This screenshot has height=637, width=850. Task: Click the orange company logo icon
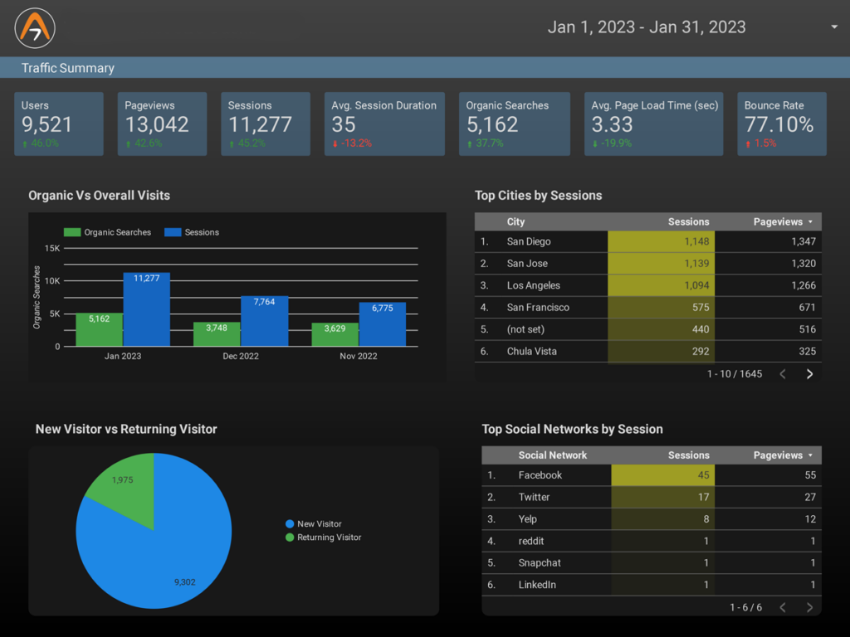(35, 28)
